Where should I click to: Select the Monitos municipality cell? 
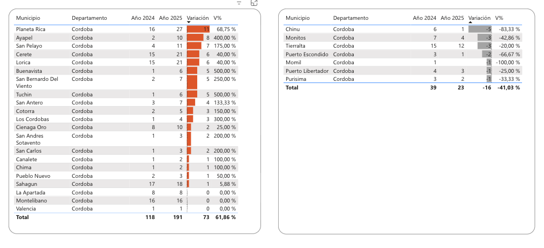296,37
